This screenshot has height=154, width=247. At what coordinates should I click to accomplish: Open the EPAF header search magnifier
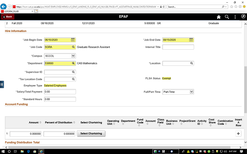point(227,17)
